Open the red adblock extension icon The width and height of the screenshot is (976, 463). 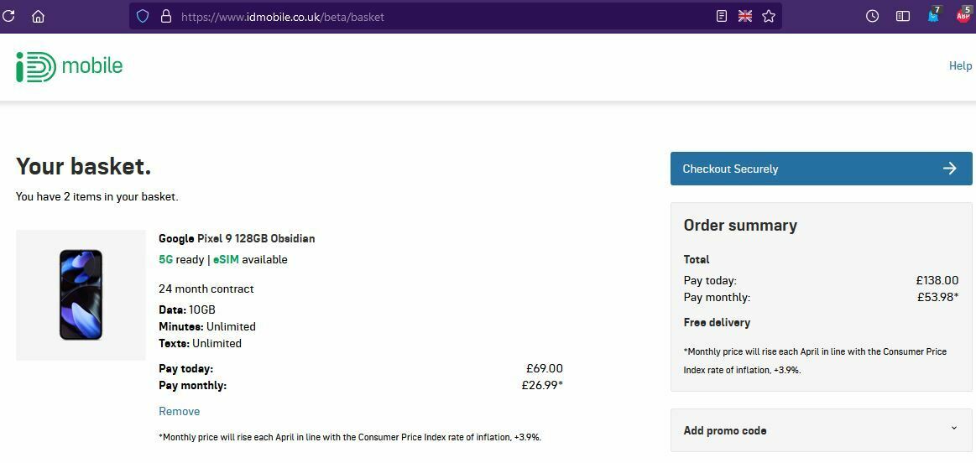point(963,16)
